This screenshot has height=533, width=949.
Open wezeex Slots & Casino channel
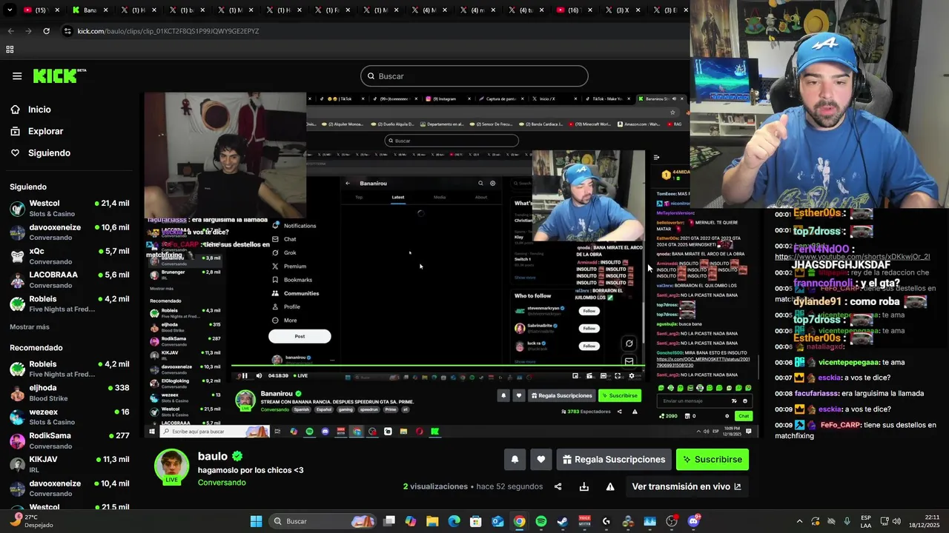tap(69, 417)
